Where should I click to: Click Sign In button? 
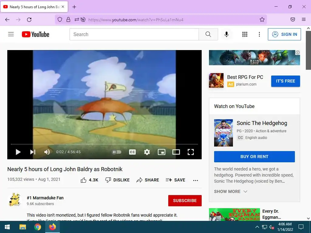(284, 34)
